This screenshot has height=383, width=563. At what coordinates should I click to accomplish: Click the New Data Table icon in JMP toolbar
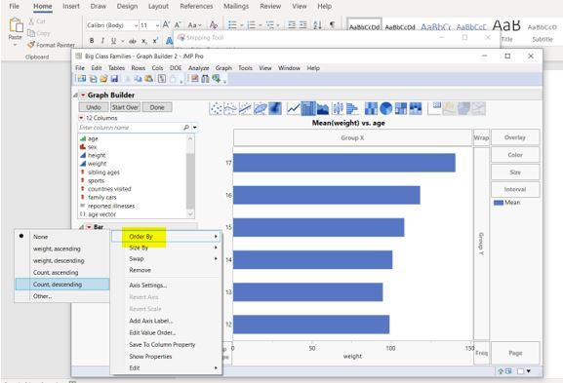[x=82, y=79]
